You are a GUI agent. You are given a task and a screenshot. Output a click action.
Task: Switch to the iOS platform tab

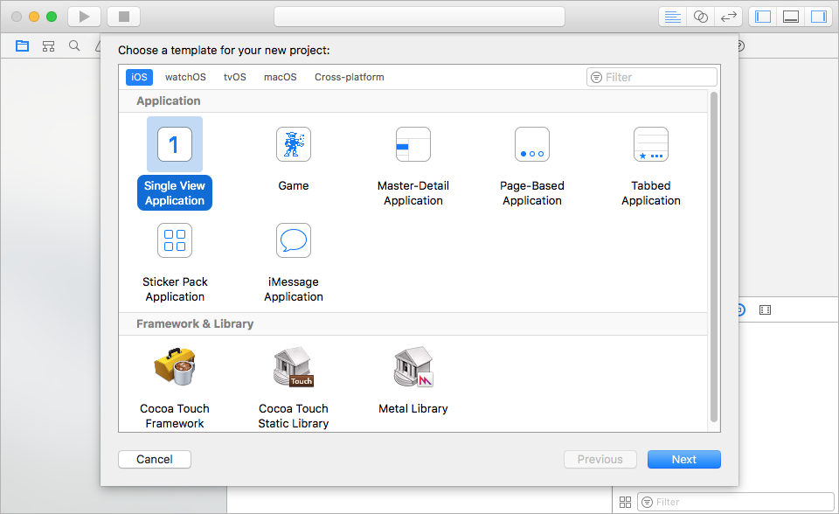139,77
